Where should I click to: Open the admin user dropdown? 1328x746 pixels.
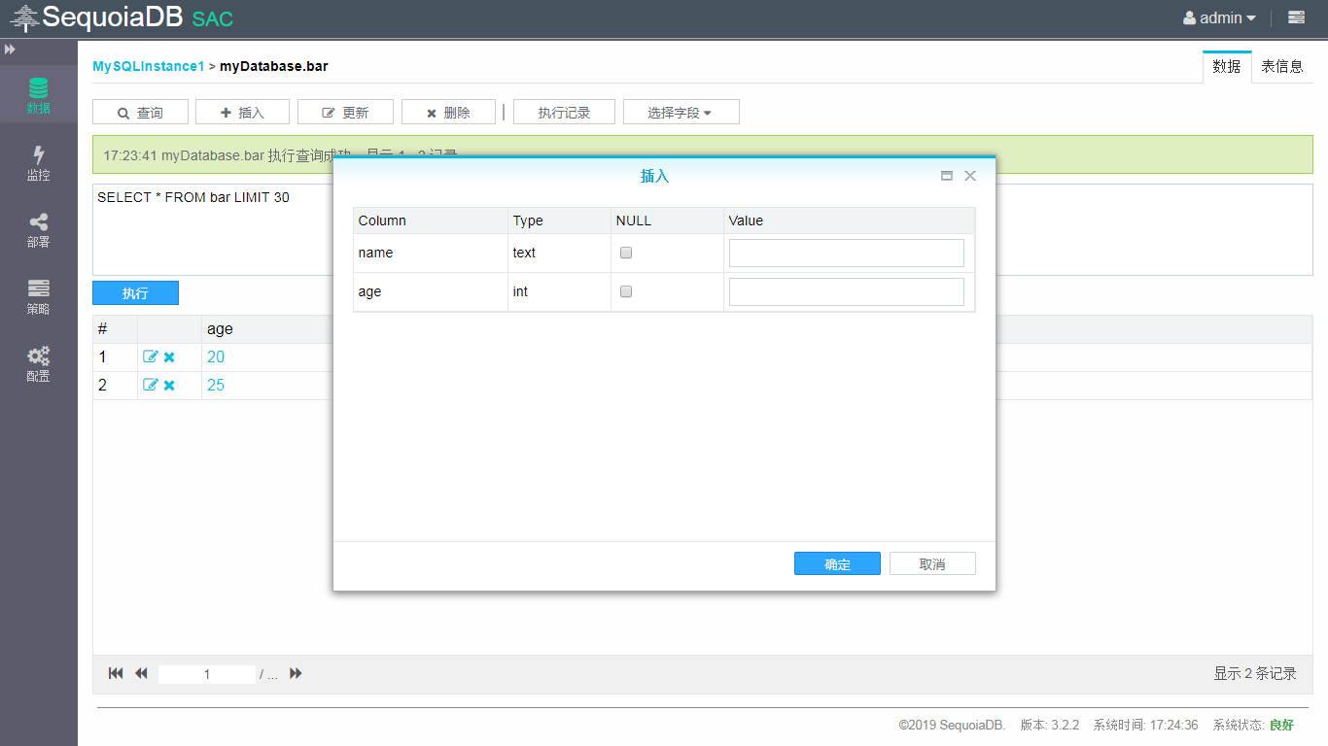(x=1219, y=17)
